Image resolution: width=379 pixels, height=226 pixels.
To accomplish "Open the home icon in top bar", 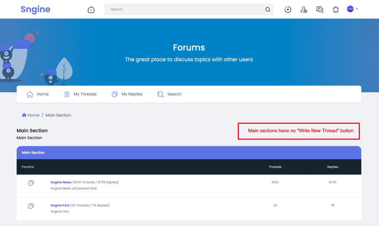I will [91, 10].
